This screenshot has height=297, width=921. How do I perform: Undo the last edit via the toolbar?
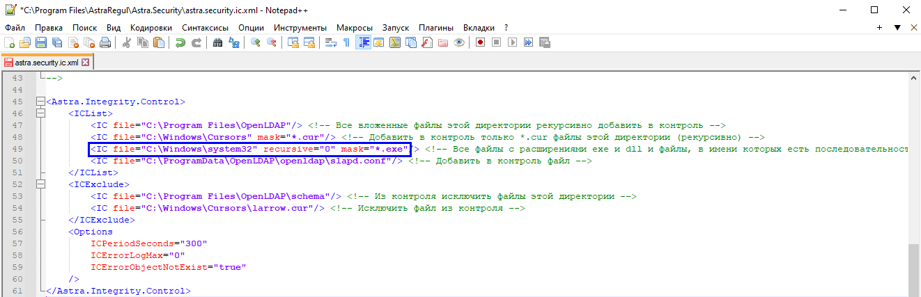click(180, 42)
